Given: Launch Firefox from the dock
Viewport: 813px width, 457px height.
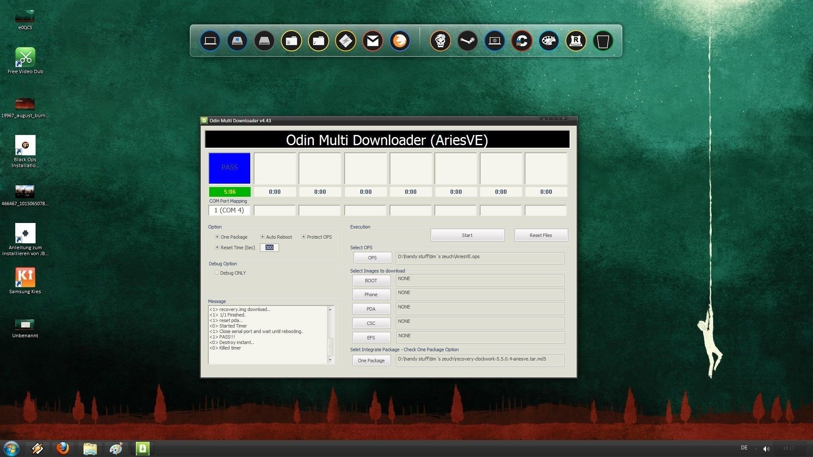Looking at the screenshot, I should click(400, 41).
